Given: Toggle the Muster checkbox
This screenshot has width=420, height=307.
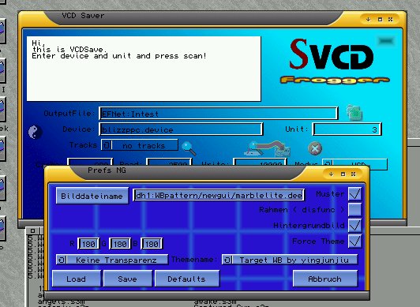Looking at the screenshot, I should 355,194.
